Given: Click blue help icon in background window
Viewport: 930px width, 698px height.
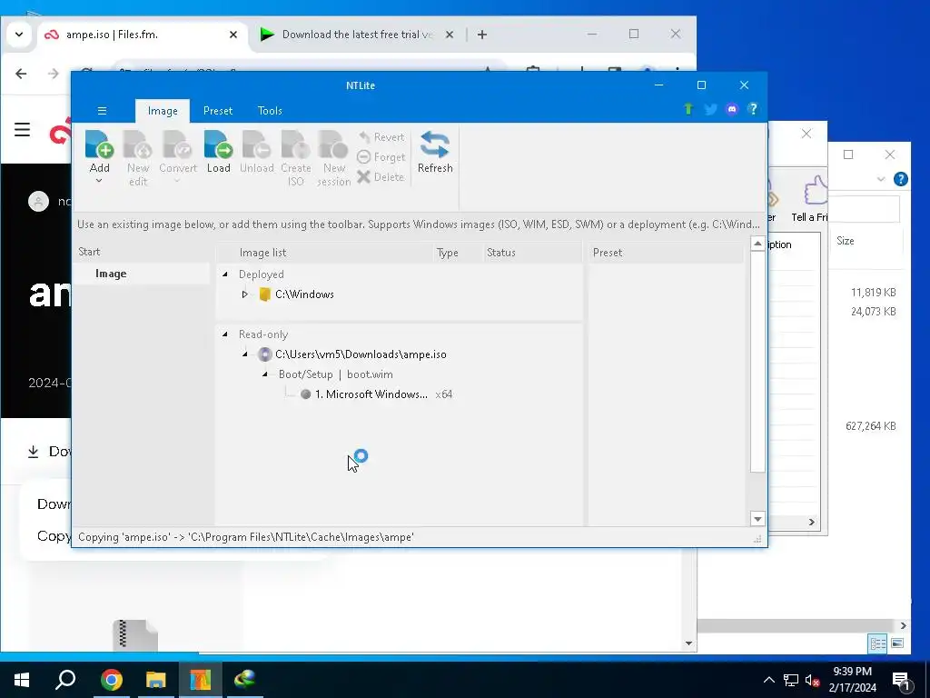Looking at the screenshot, I should tap(900, 179).
